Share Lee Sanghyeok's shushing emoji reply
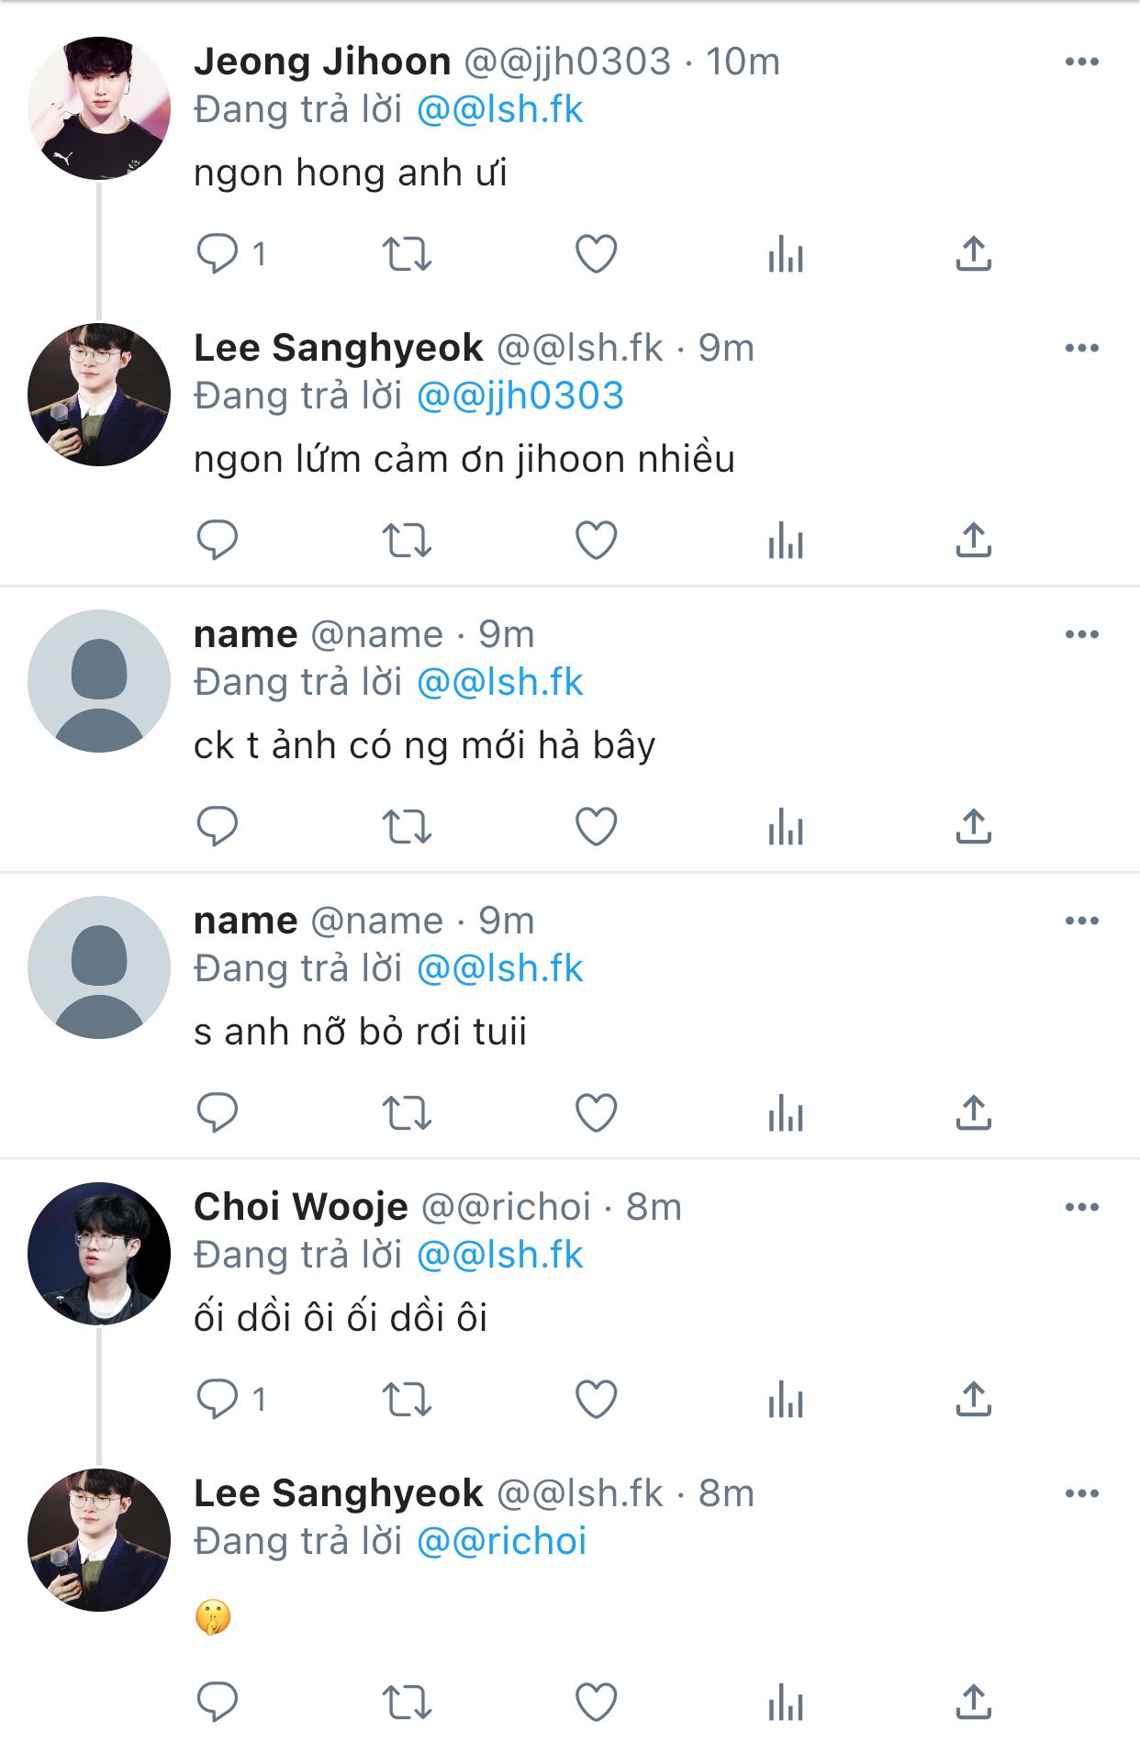This screenshot has width=1140, height=1743. (974, 1703)
